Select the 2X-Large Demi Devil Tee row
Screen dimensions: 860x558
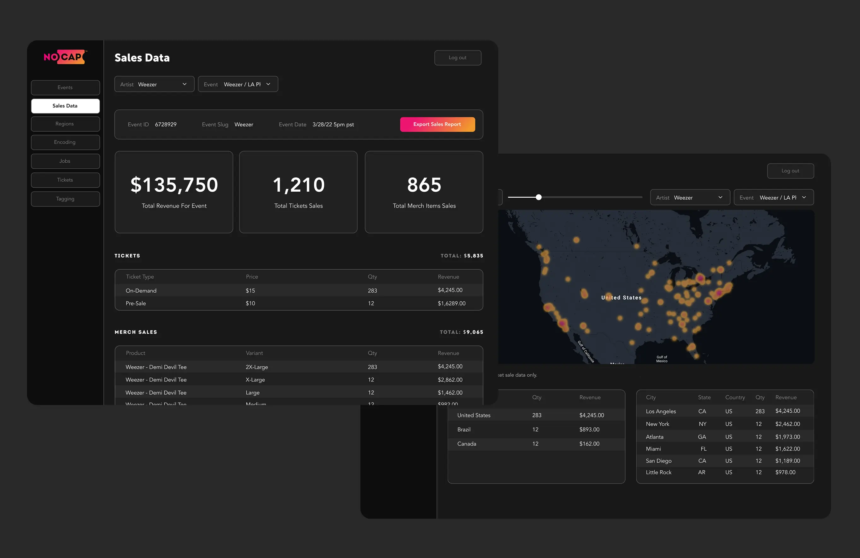[x=299, y=367]
